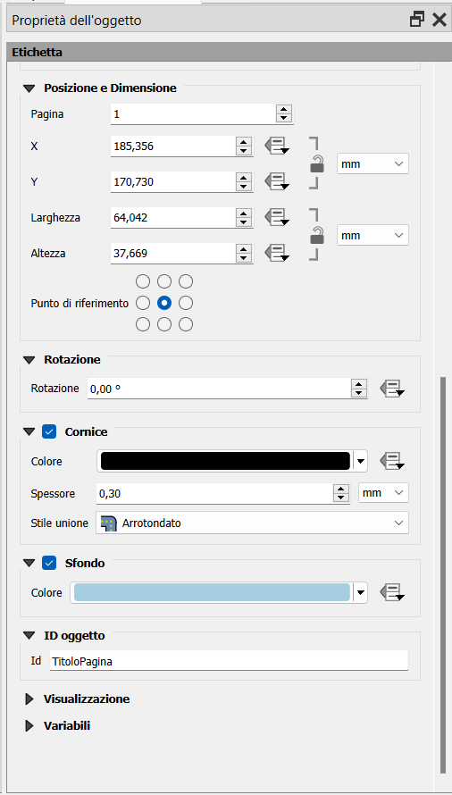Open data-defined override for X position

click(x=277, y=146)
